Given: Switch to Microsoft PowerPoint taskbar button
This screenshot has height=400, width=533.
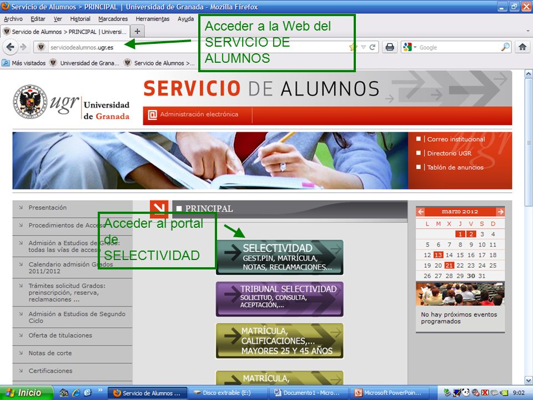Looking at the screenshot, I should [x=390, y=393].
